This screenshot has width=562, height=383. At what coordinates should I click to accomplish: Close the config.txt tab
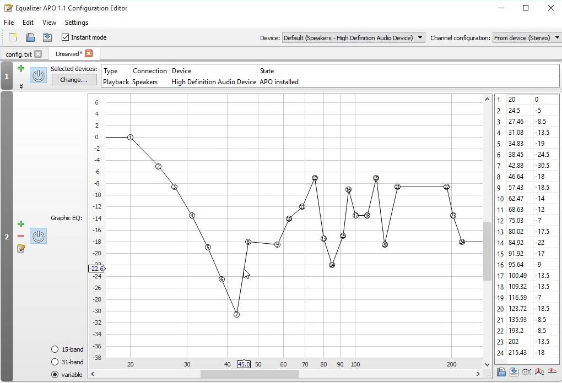[x=38, y=54]
